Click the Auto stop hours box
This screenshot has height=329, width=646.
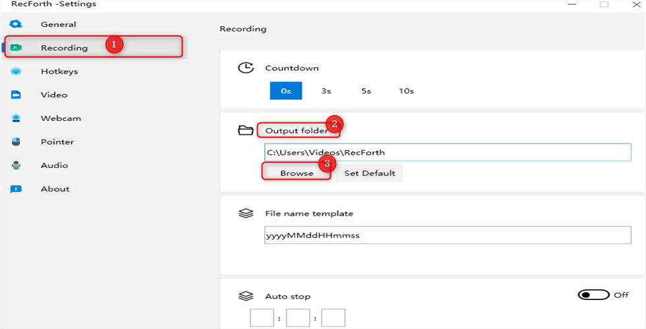pyautogui.click(x=262, y=318)
